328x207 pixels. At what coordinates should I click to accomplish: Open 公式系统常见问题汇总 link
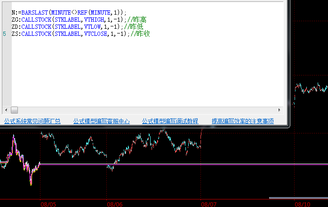(32, 121)
